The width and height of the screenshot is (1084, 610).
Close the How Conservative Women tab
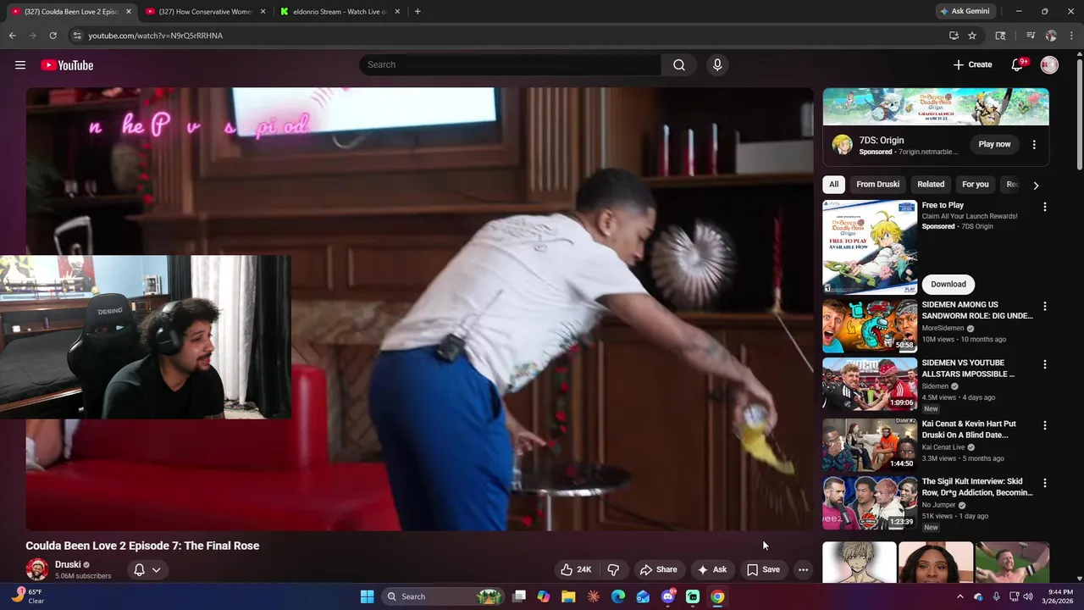tap(263, 11)
